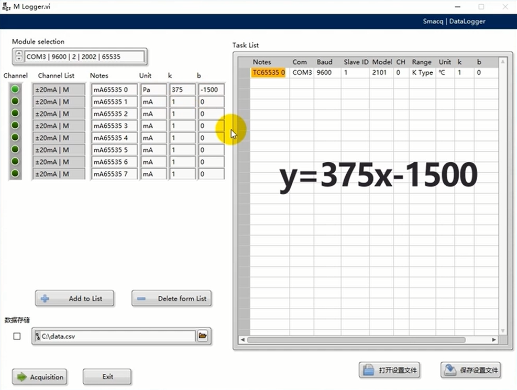The width and height of the screenshot is (517, 390).
Task: Select the TC65535 0 row in Task List
Action: click(x=269, y=73)
